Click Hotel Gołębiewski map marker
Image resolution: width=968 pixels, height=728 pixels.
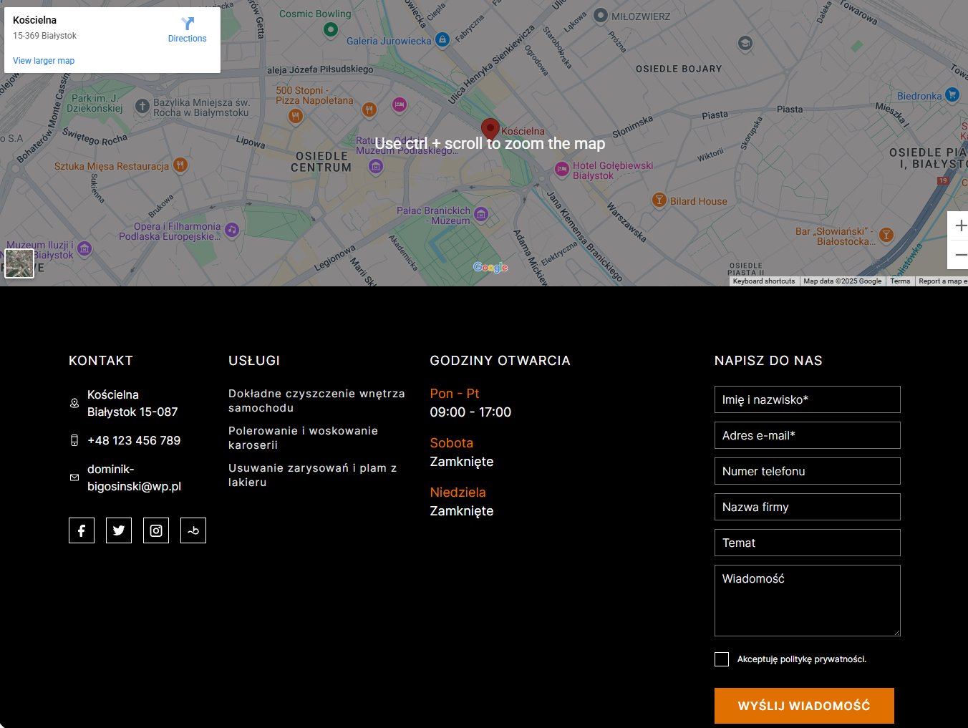[x=562, y=169]
